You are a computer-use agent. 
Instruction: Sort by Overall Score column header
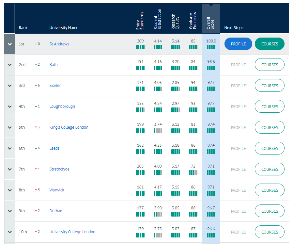(210, 23)
